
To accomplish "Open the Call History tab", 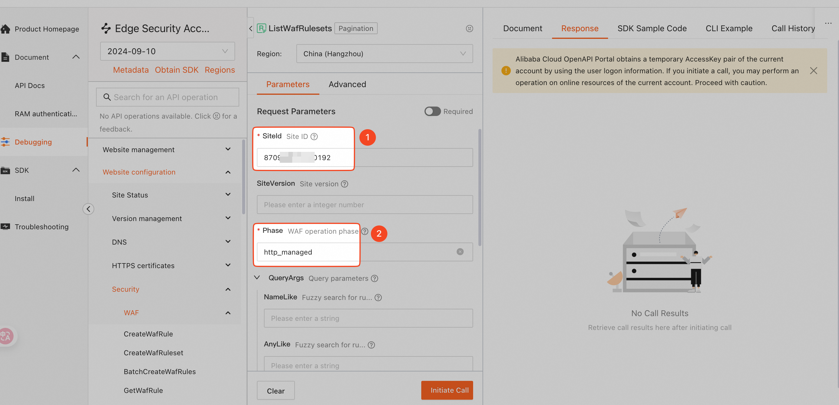I will click(793, 29).
